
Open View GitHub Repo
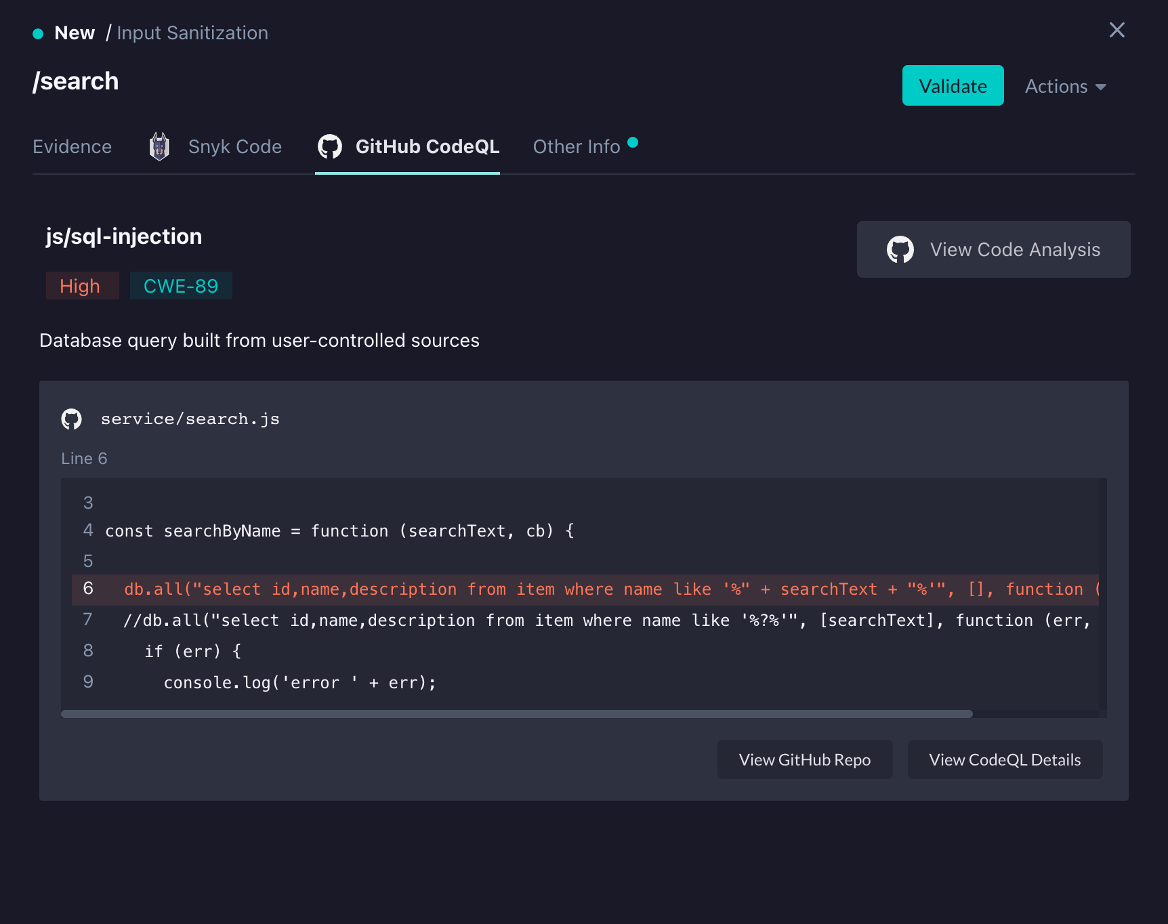805,759
